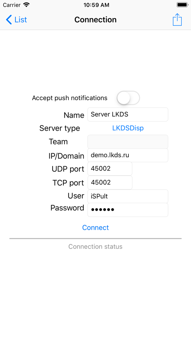Tap the battery icon in status bar
The height and width of the screenshot is (341, 191).
click(x=182, y=5)
